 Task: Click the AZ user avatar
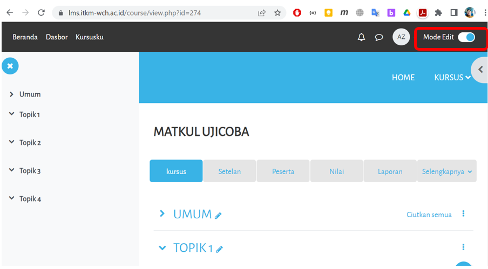401,37
